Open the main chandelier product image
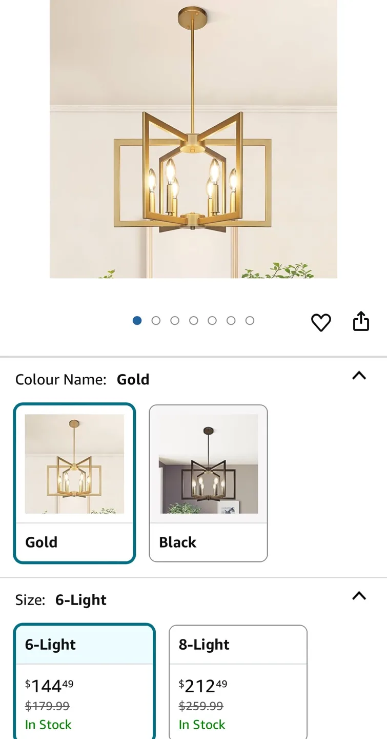Screen dimensions: 387x739 (193, 139)
